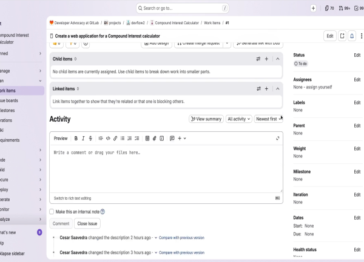Click the Search or go to field
This screenshot has width=364, height=262.
(x=182, y=8)
